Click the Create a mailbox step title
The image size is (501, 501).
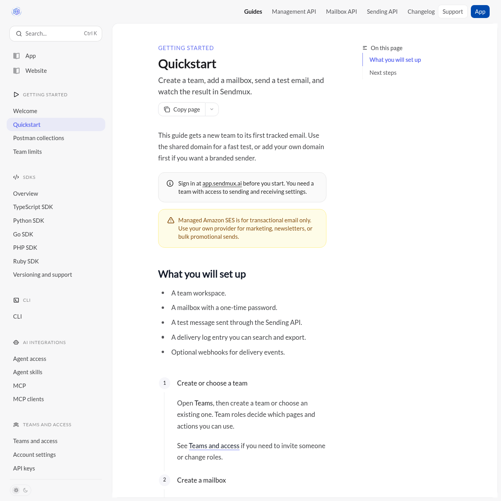click(202, 480)
